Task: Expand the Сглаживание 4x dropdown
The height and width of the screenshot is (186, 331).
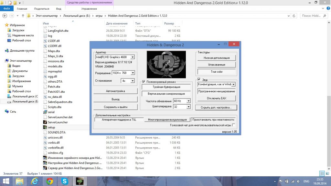Action: (133, 81)
